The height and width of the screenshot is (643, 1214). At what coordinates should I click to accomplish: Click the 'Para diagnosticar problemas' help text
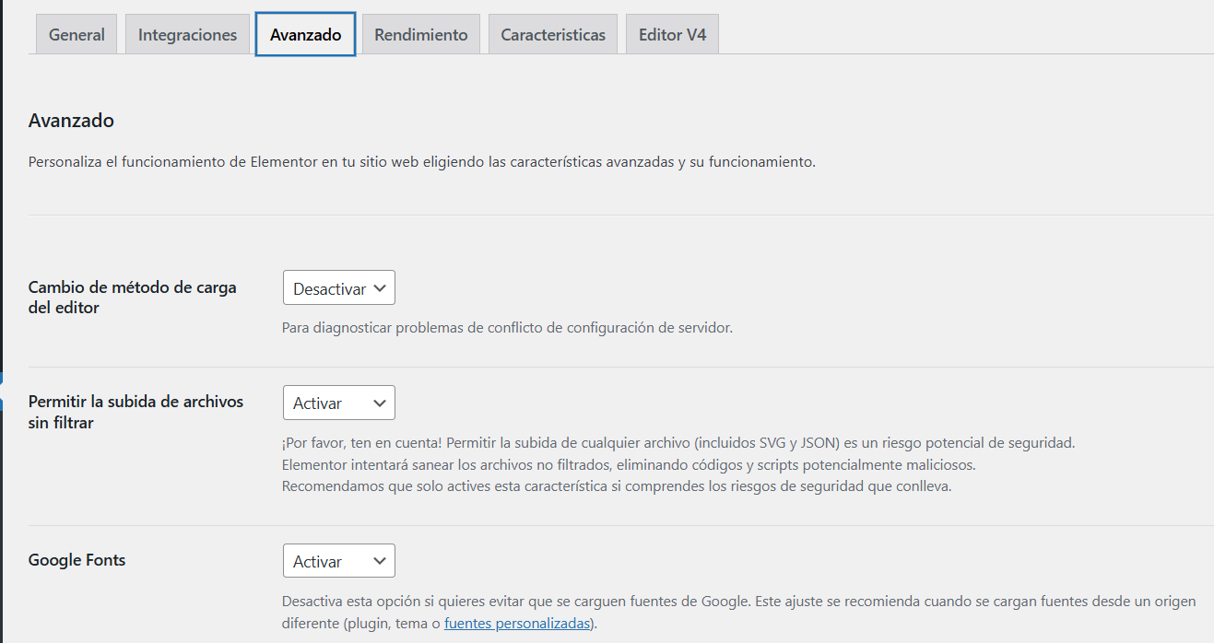507,328
